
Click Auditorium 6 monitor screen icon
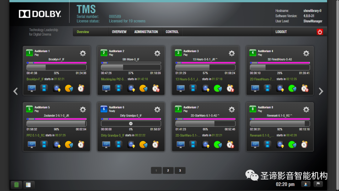point(106,144)
